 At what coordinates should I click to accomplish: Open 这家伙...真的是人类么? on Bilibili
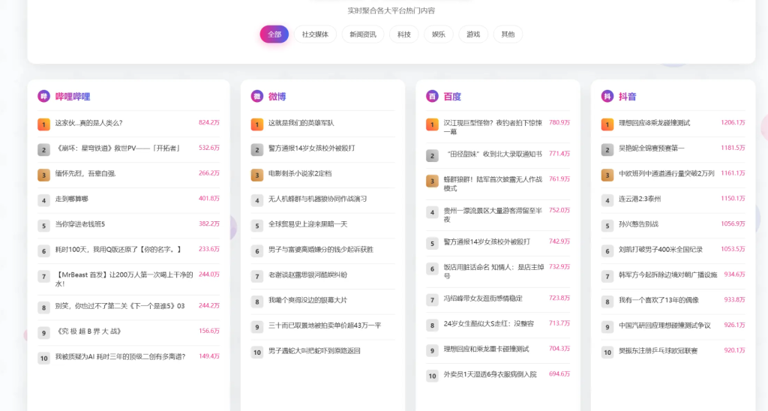pos(88,123)
